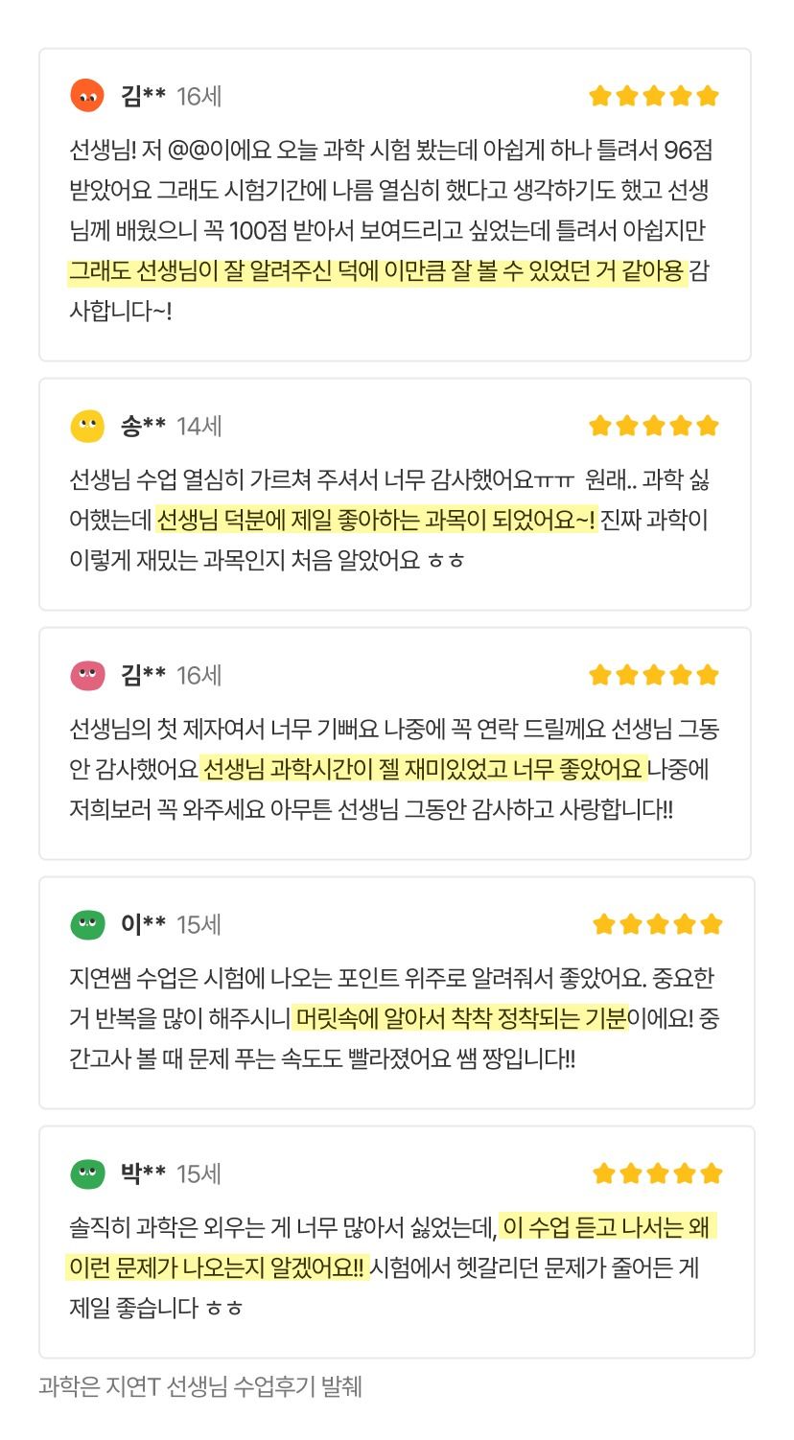Click the caption 과학은 지연T 선생님 수업후기 발췌
Screen dimensions: 794x1440
point(200,1386)
